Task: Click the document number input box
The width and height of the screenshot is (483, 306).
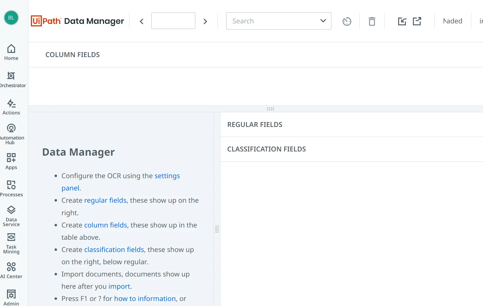Action: 173,21
